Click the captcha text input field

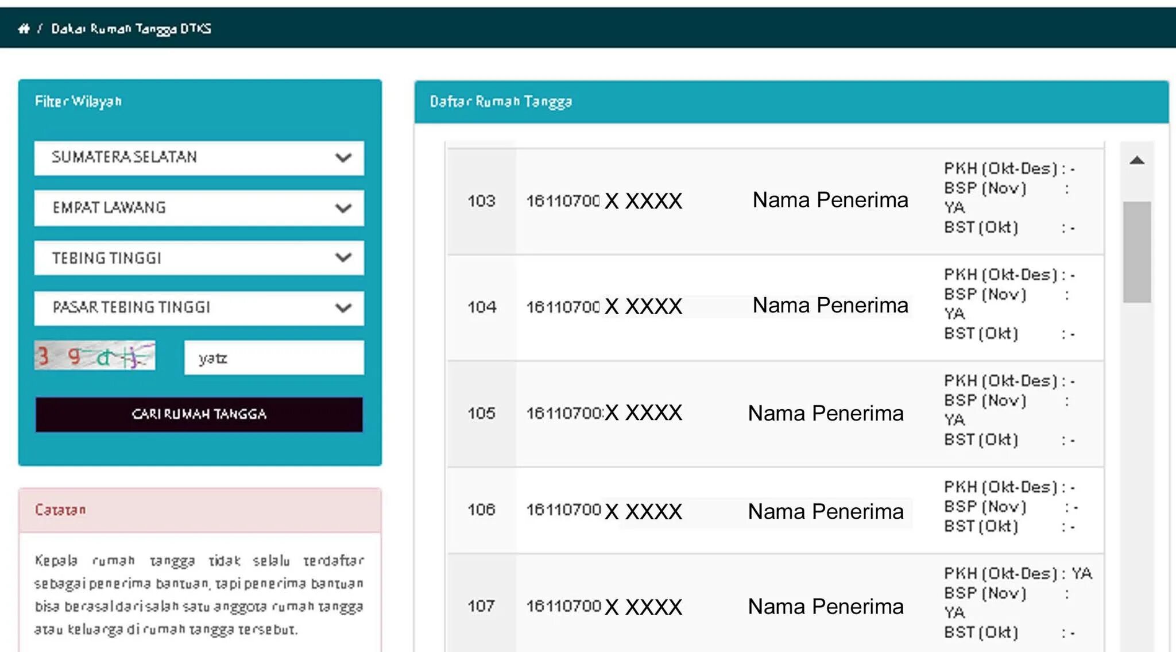pyautogui.click(x=274, y=358)
